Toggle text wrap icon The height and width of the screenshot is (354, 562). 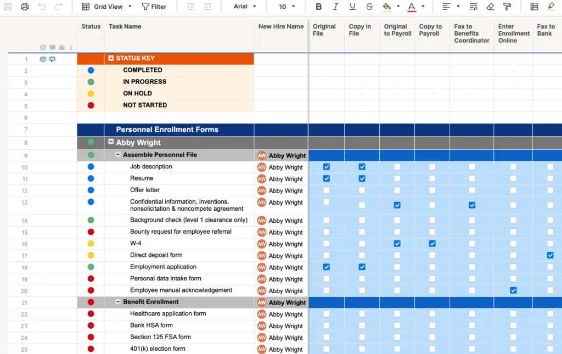point(473,7)
